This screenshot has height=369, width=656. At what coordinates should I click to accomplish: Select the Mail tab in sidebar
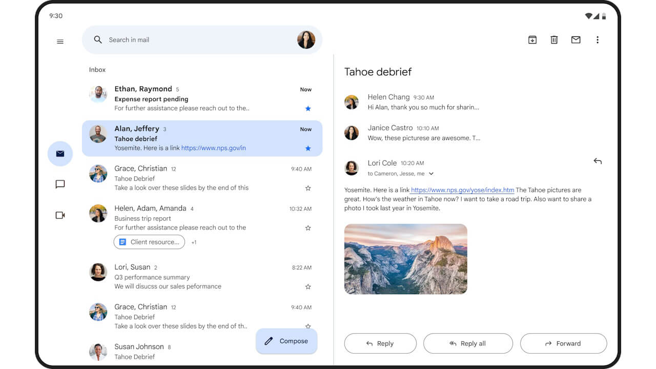[x=60, y=154]
